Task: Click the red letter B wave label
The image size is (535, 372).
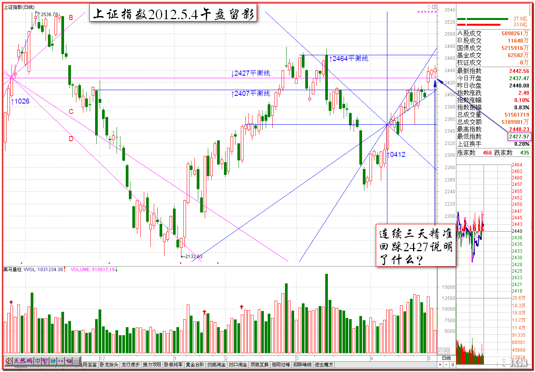Action: pyautogui.click(x=71, y=18)
